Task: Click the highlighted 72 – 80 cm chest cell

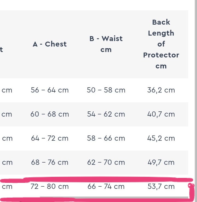Action: [50, 186]
